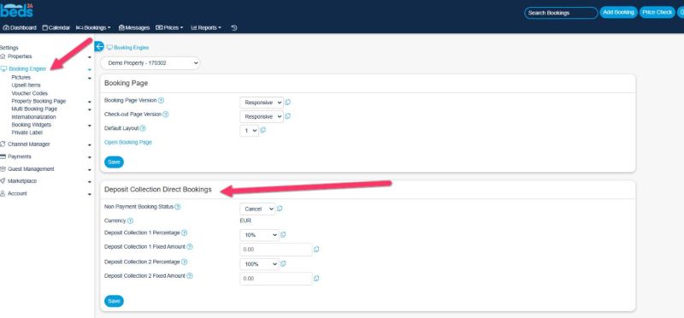
Task: Expand the Multi Booking Page arrow
Action: coord(90,109)
